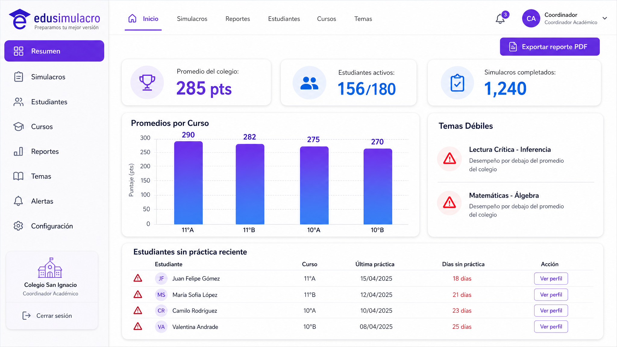This screenshot has width=617, height=347.
Task: Click the 1,240 completed simulacros value
Action: (505, 89)
